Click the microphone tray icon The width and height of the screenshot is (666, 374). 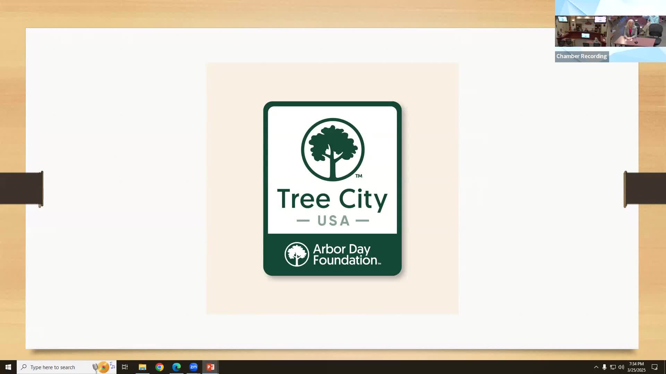tap(604, 367)
